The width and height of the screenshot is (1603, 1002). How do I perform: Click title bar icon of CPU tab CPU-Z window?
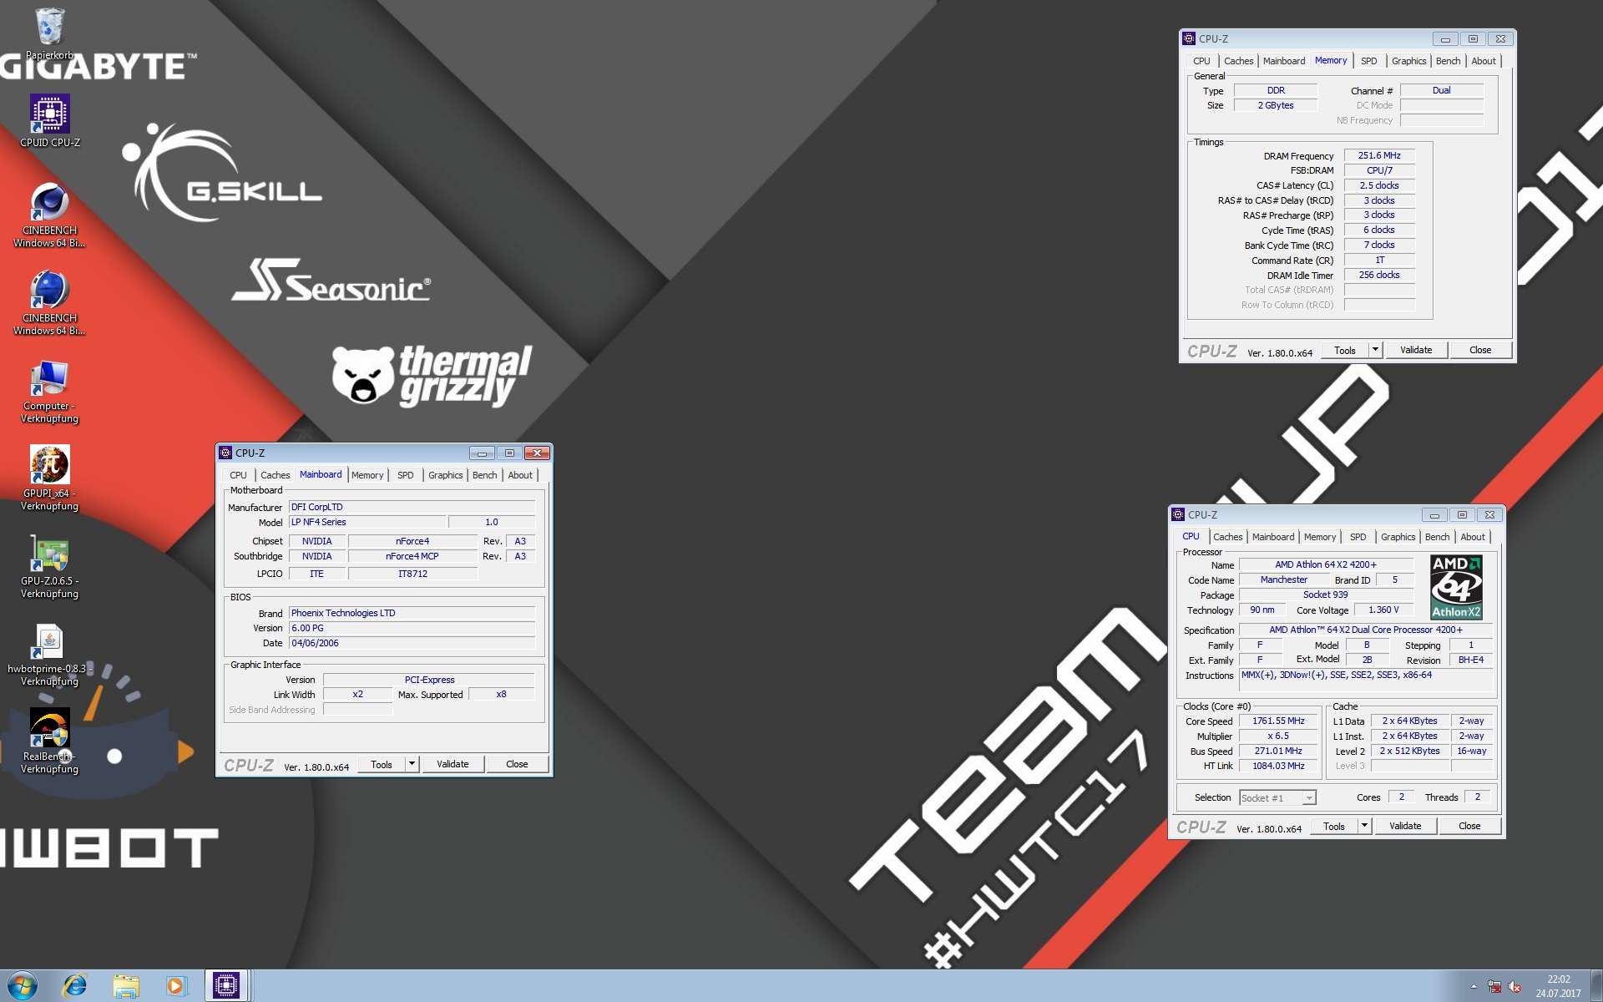tap(1178, 514)
